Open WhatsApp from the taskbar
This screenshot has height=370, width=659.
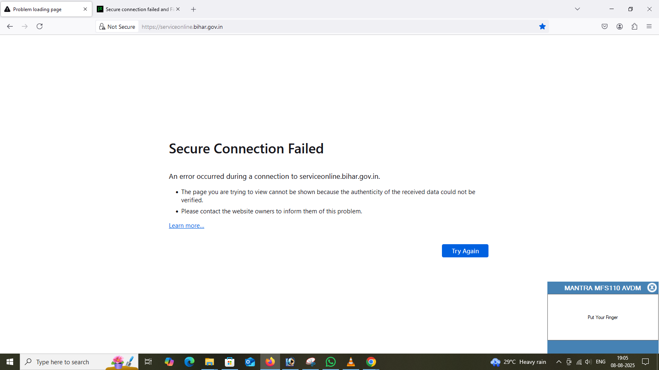[331, 362]
